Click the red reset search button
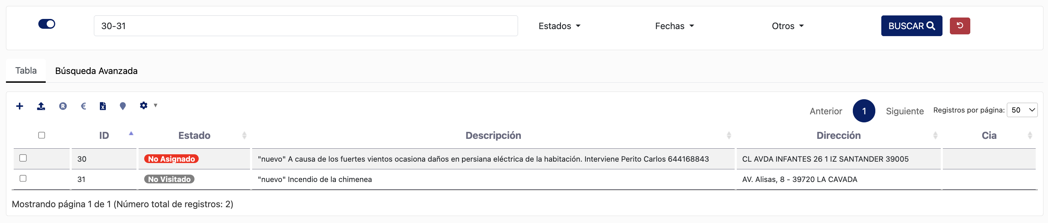 [960, 26]
